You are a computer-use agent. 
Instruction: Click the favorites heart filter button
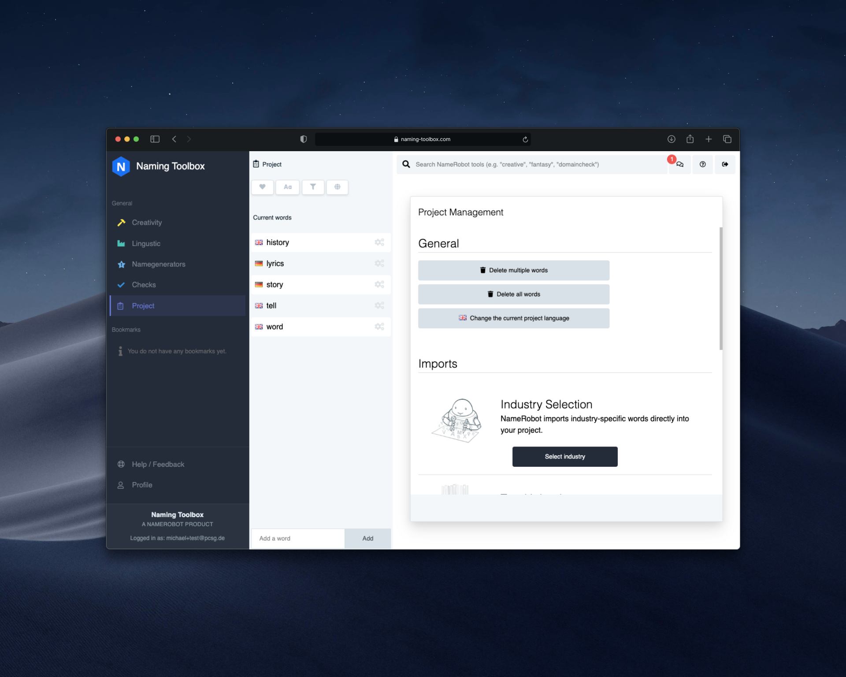pos(262,187)
